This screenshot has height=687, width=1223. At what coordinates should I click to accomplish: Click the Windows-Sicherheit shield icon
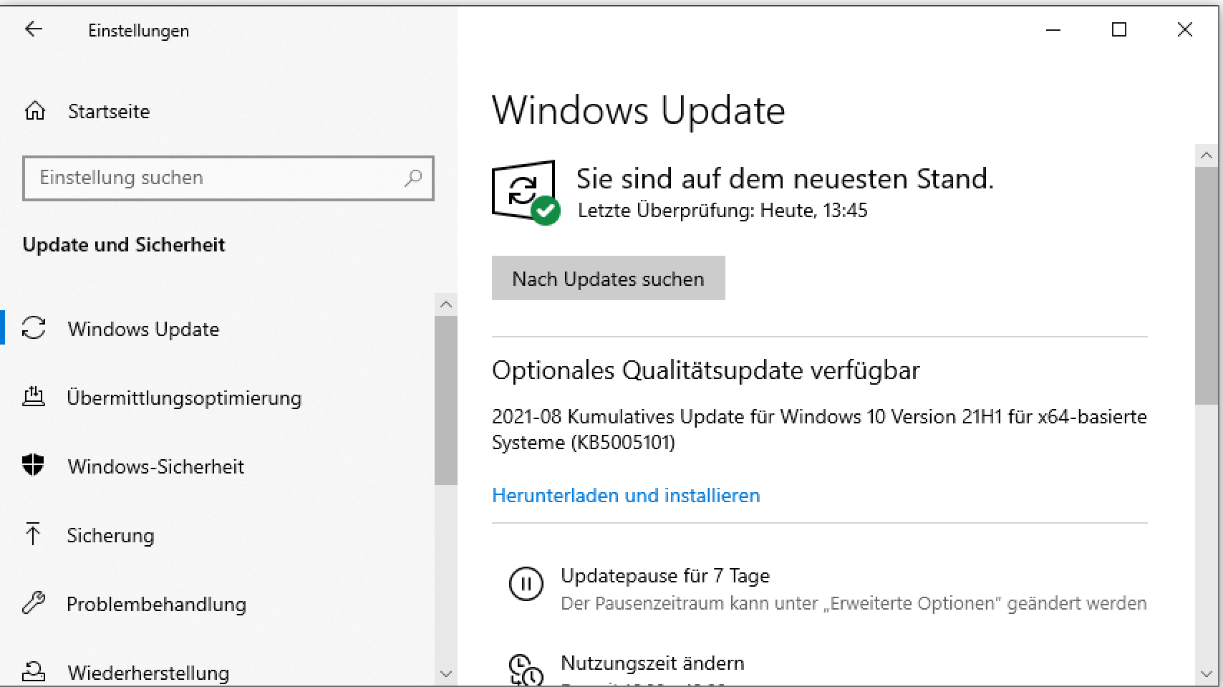point(33,466)
